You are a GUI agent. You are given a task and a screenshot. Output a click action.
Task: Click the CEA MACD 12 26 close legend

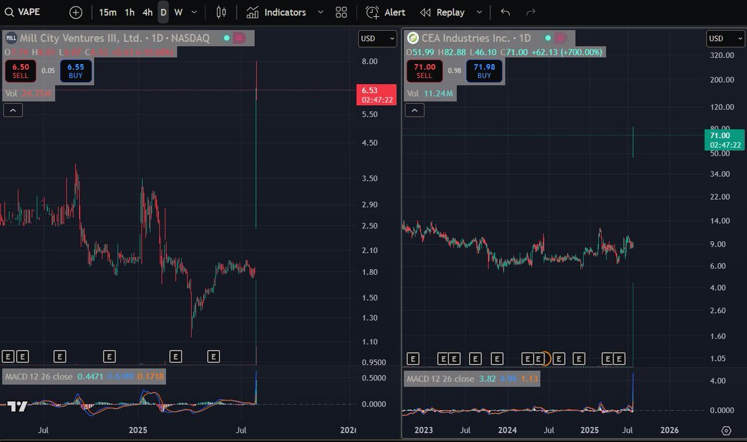click(x=439, y=379)
